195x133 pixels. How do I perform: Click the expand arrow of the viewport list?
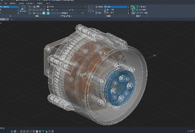pyautogui.click(x=128, y=13)
